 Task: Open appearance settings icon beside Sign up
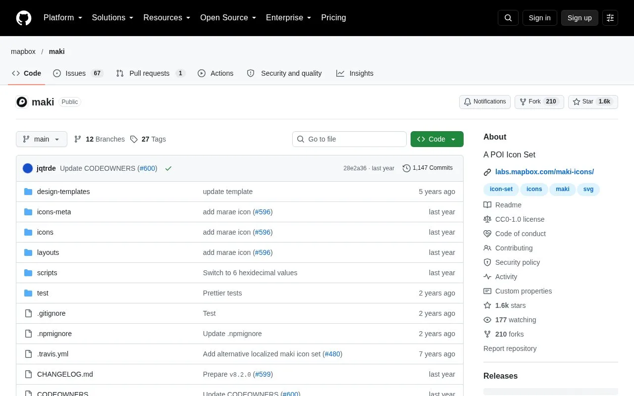[610, 18]
